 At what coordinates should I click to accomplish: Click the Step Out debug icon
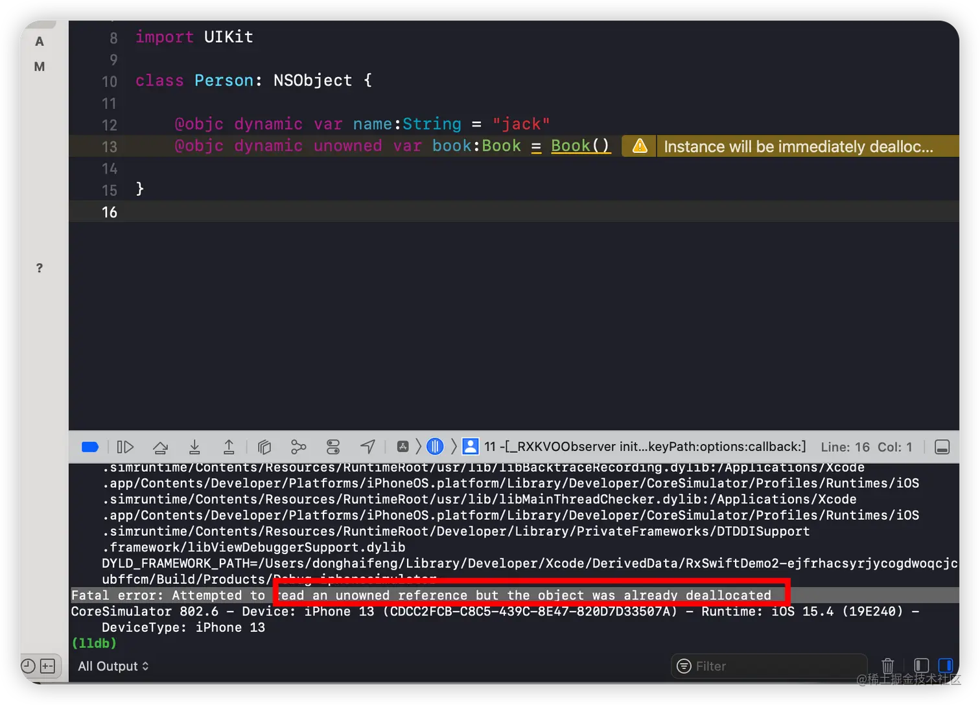coord(229,447)
